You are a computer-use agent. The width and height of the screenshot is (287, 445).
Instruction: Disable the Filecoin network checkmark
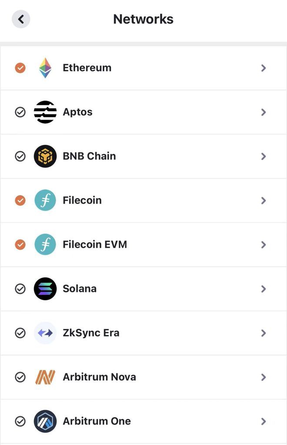click(20, 201)
